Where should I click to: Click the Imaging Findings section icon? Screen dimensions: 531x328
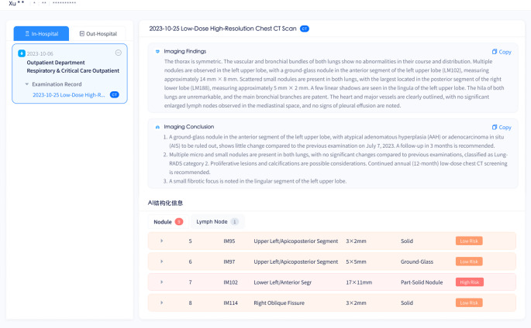tap(157, 52)
